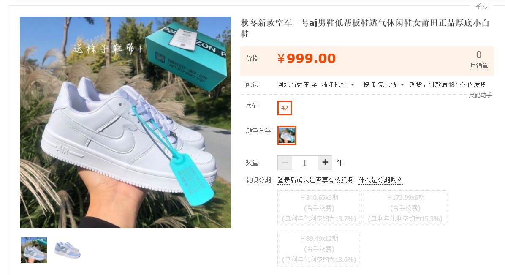
Task: Expand the 快递 免运费 shipping dropdown
Action: 383,85
